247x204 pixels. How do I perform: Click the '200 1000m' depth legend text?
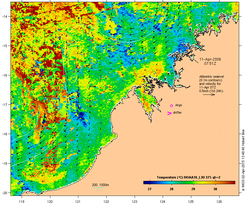(100, 185)
